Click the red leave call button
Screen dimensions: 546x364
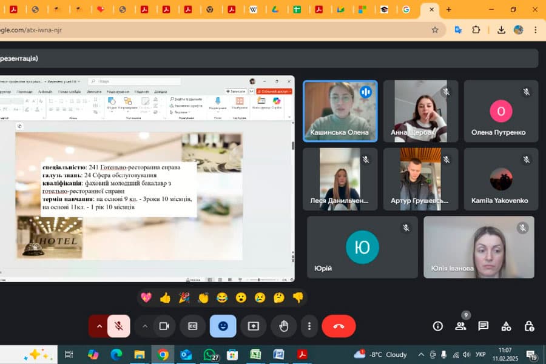pyautogui.click(x=339, y=326)
